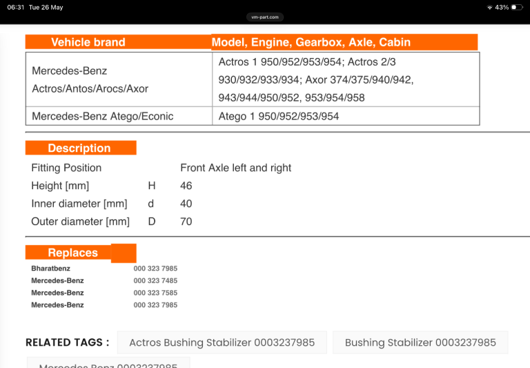Select the 'Actros 1 950/952/953/954' models cell
The height and width of the screenshot is (368, 530).
[346, 79]
